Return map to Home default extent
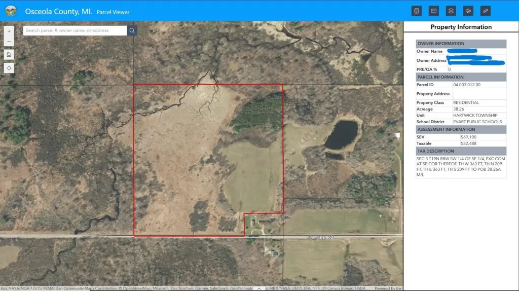Screen dimensions: 519x291 tap(9, 54)
